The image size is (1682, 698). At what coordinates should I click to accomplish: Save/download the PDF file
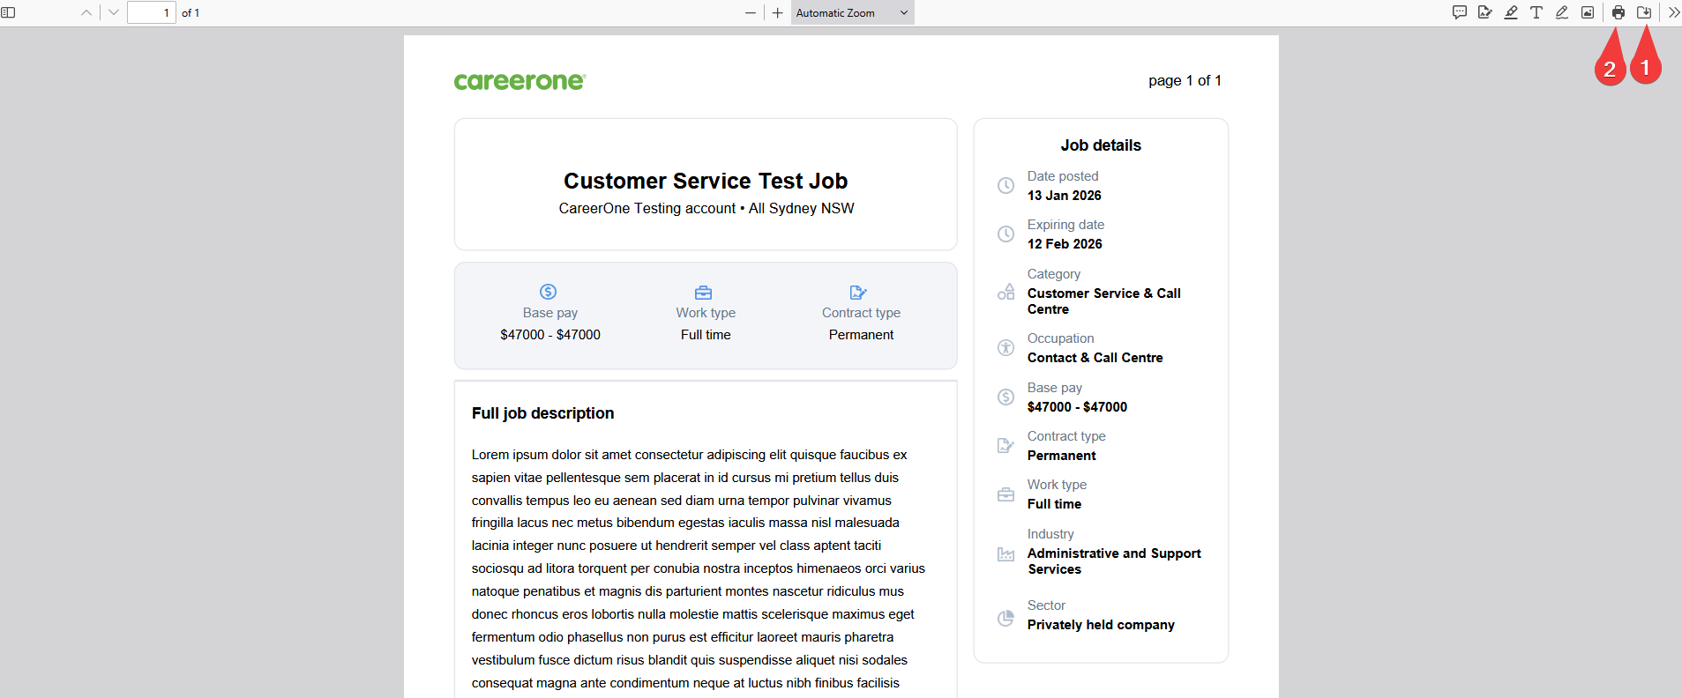tap(1644, 12)
